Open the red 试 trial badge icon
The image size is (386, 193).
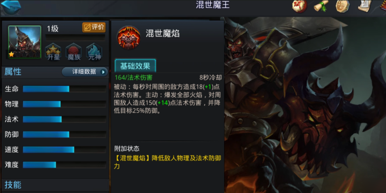pos(299,6)
